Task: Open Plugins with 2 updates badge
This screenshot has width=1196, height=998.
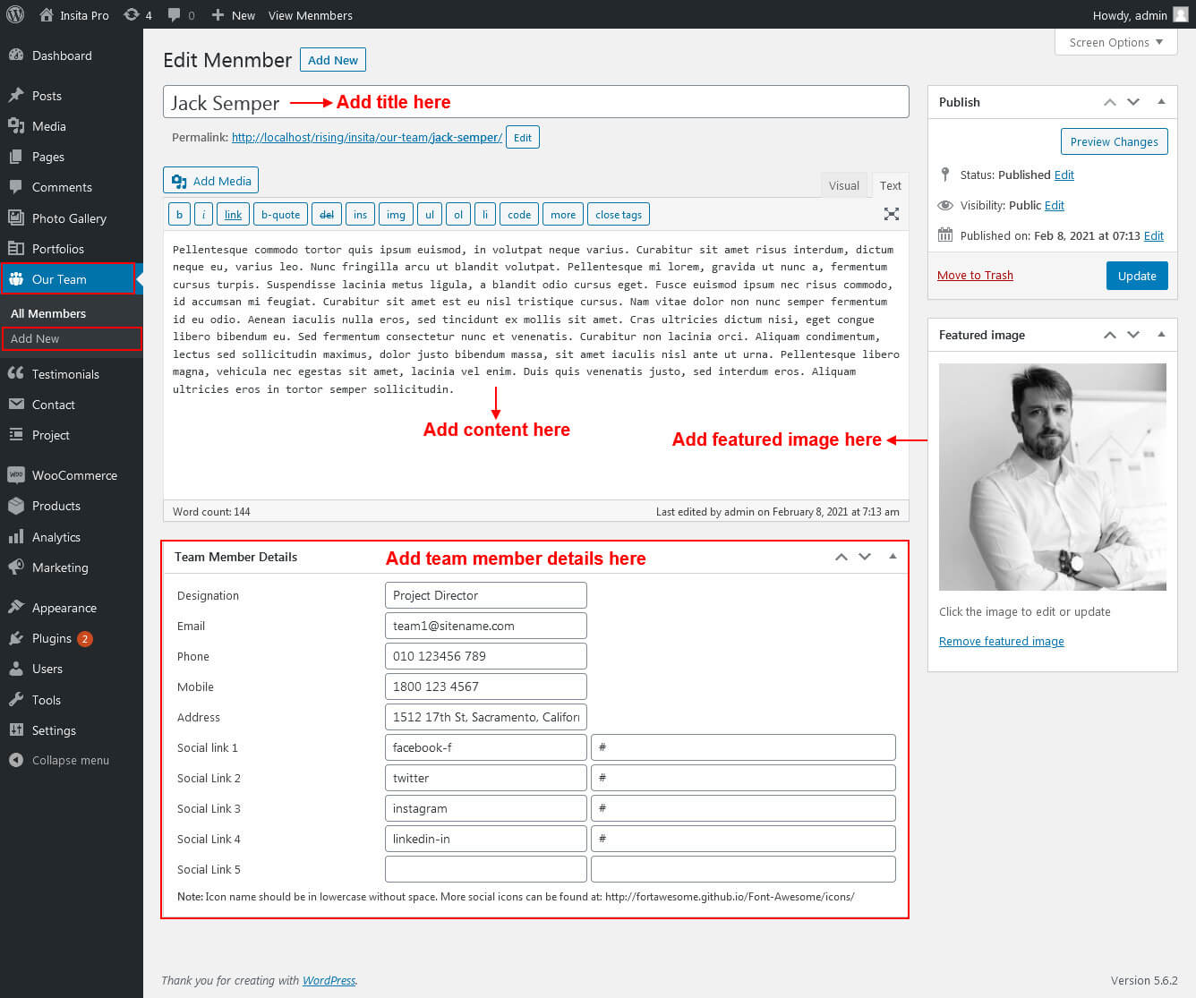Action: coord(52,638)
